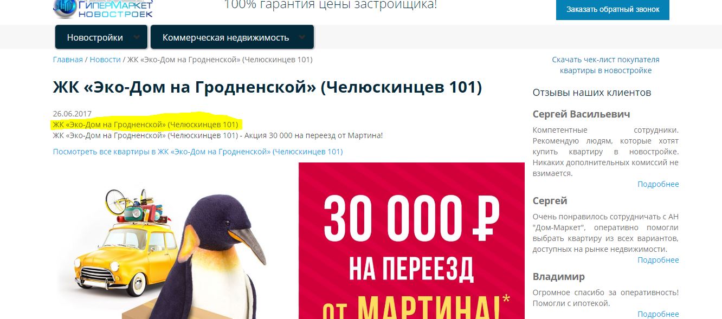
Task: Download the buyer checklist via Скачать чек-лист link
Action: click(605, 65)
